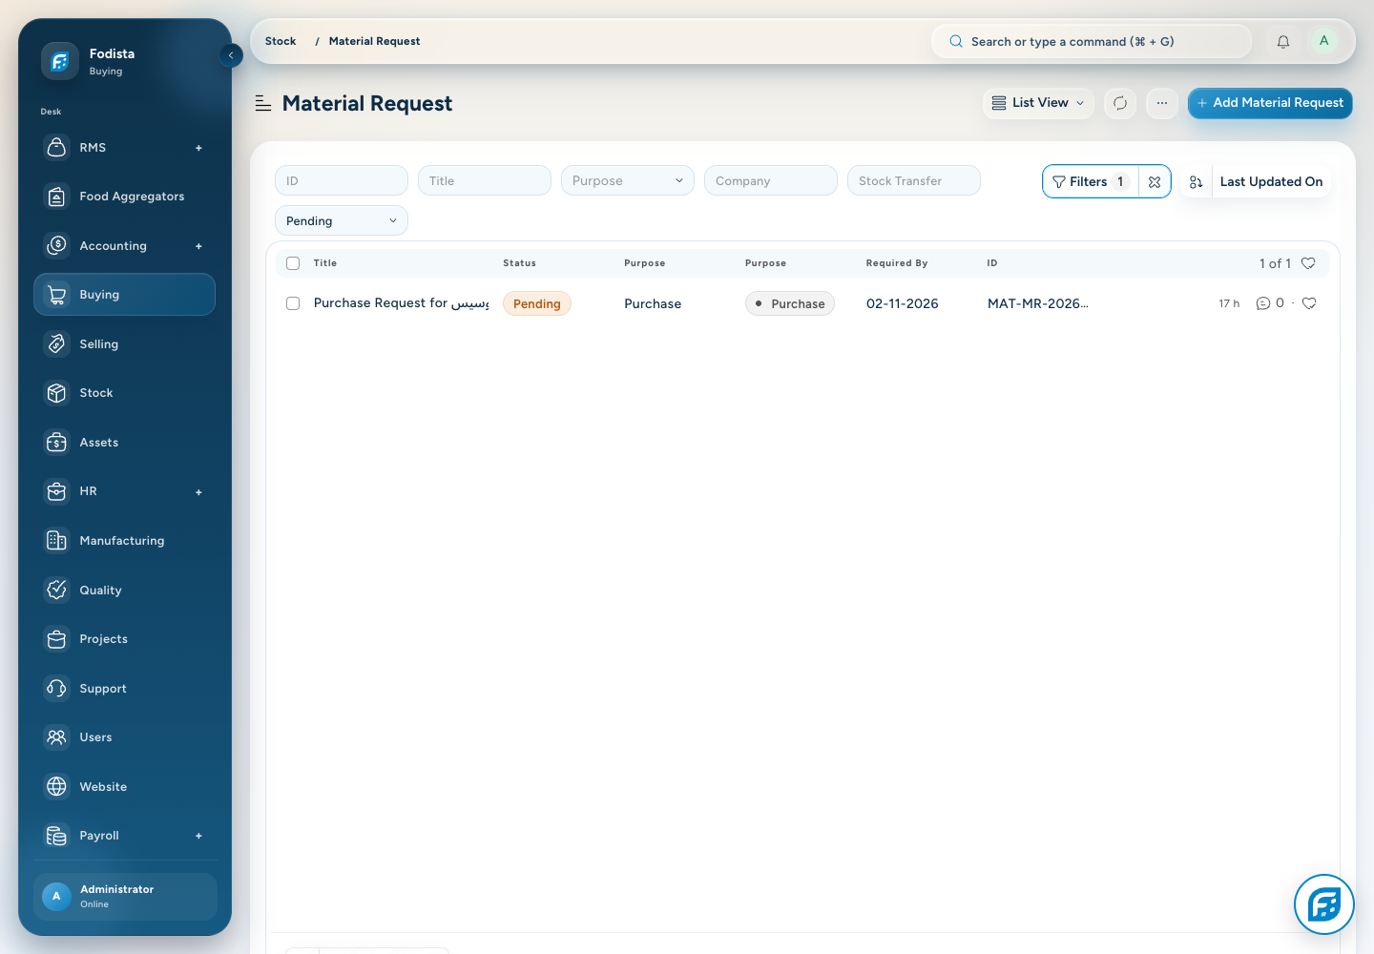Click the Title filter field
This screenshot has height=954, width=1374.
(485, 180)
